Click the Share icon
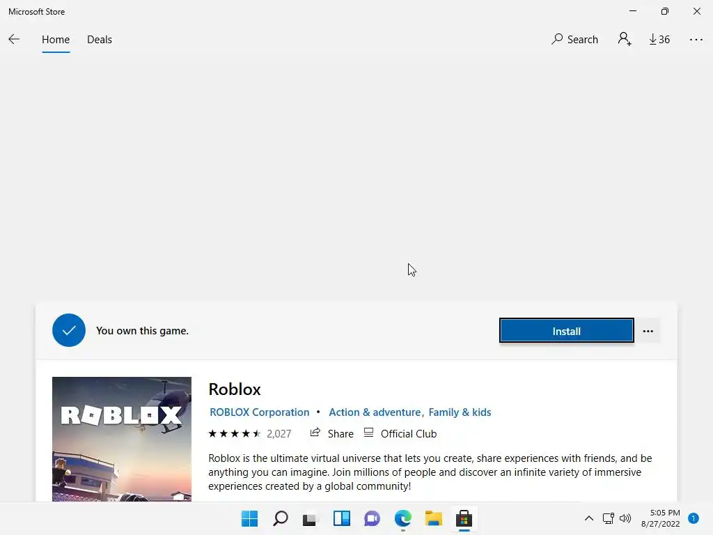The image size is (713, 535). [x=315, y=433]
